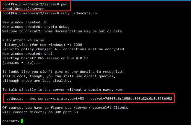Click the 'New window created: crypto-debug' line
Screen dimensions: 191x125
click(36, 27)
